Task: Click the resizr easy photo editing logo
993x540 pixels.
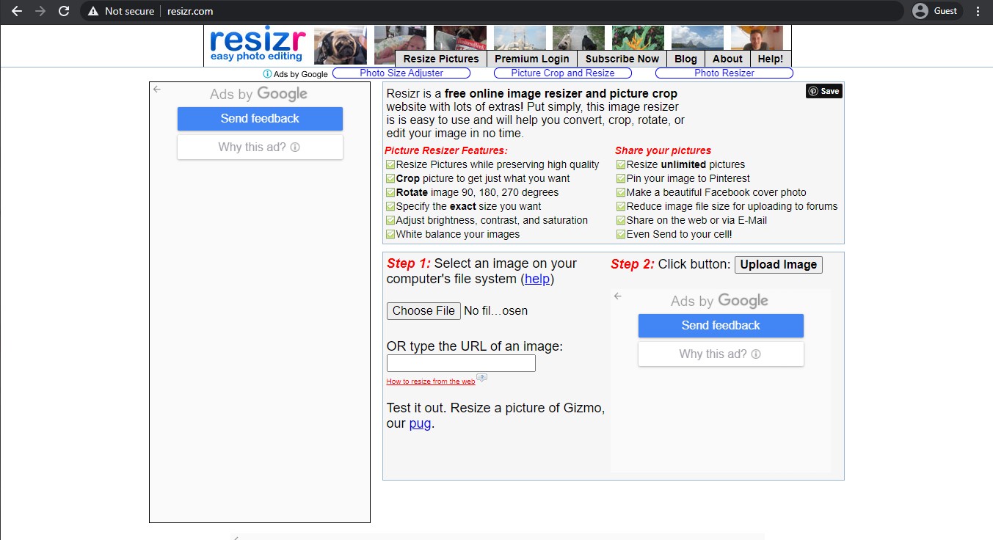Action: point(258,45)
